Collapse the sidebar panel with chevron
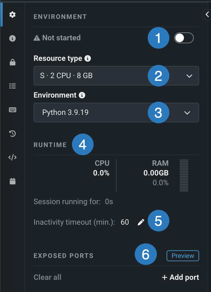Viewport: 211px width, 292px height. click(x=207, y=15)
